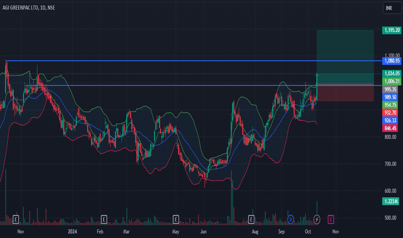The width and height of the screenshot is (403, 238).
Task: Select the green profit target zone
Action: (345, 57)
